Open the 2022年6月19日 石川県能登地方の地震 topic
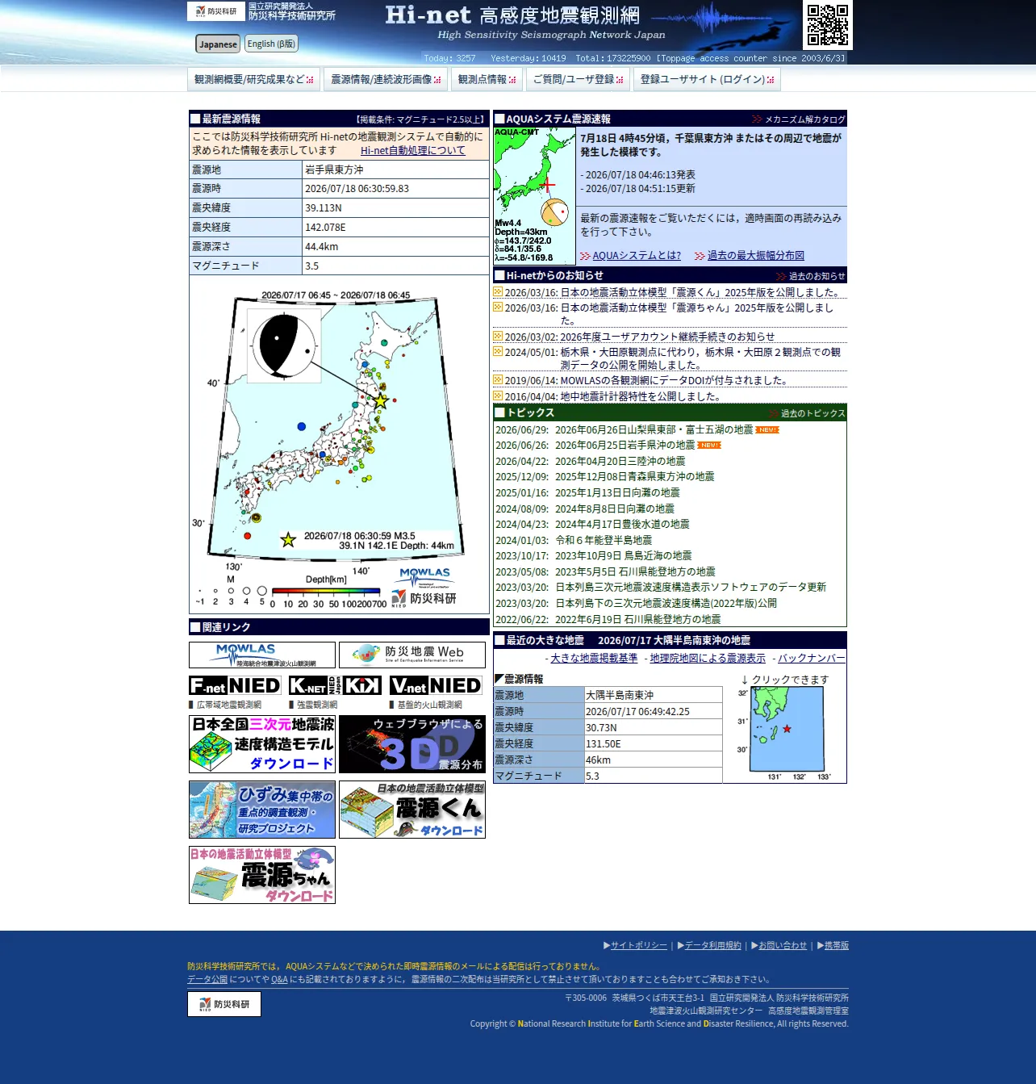Viewport: 1036px width, 1084px height. [x=638, y=620]
